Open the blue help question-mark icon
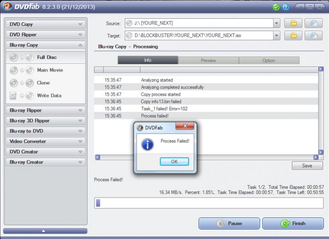Viewport: 329px width, 239px height. 285,7
